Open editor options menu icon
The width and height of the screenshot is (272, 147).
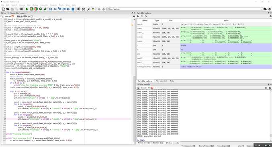coord(134,16)
